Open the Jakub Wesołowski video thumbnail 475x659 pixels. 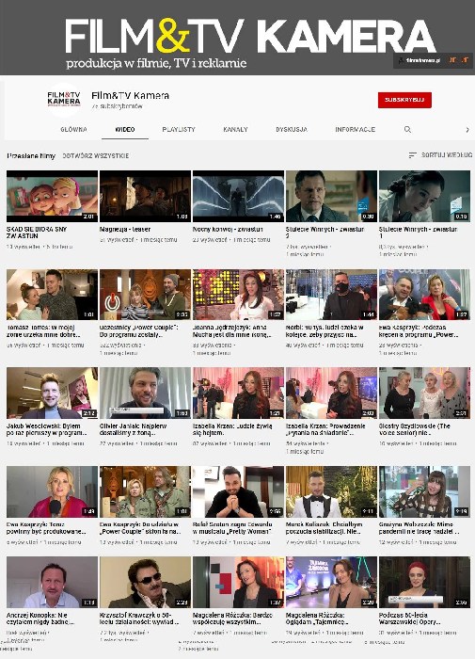(x=52, y=393)
